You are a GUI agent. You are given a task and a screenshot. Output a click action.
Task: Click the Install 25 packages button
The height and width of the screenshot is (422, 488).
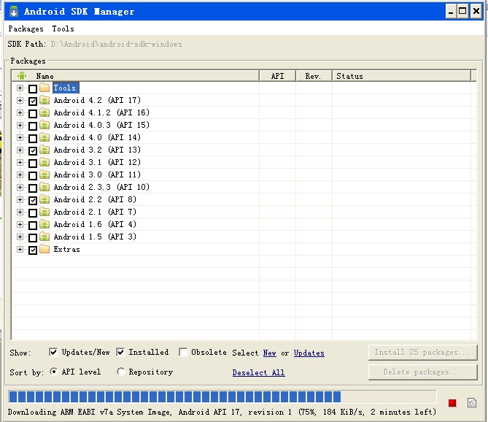422,352
